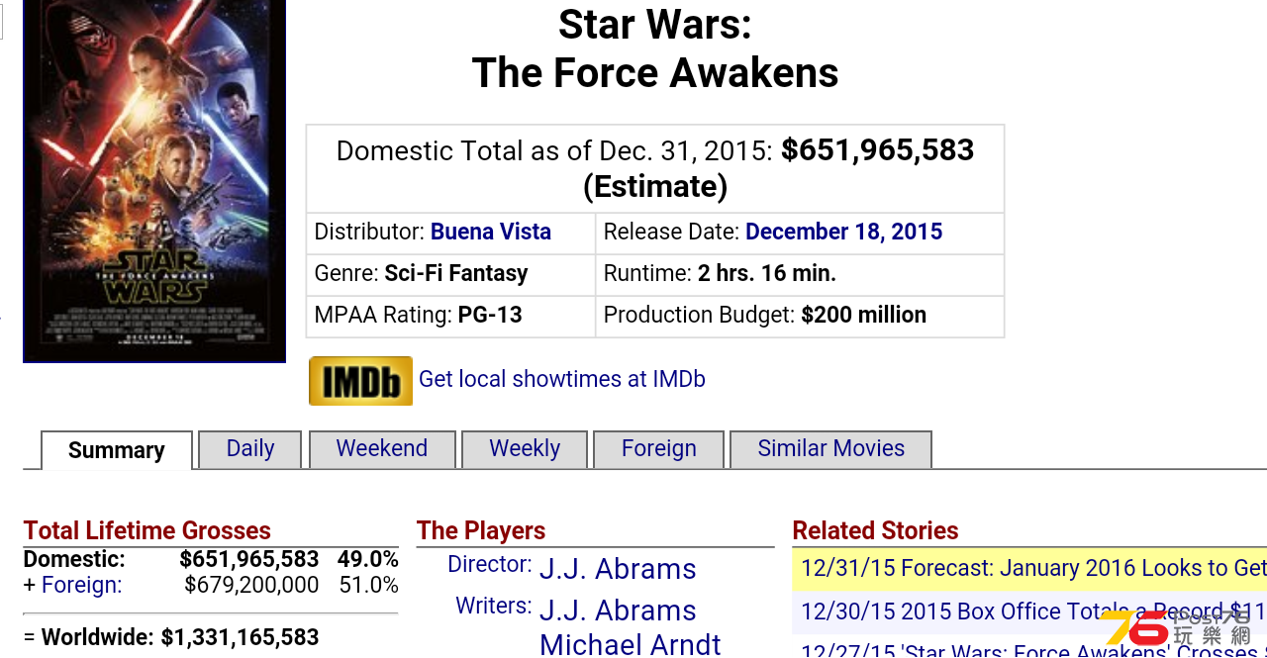Screen dimensions: 1267x658
Task: Click the Star Wars: The Force Awakens title
Action: pyautogui.click(x=655, y=48)
